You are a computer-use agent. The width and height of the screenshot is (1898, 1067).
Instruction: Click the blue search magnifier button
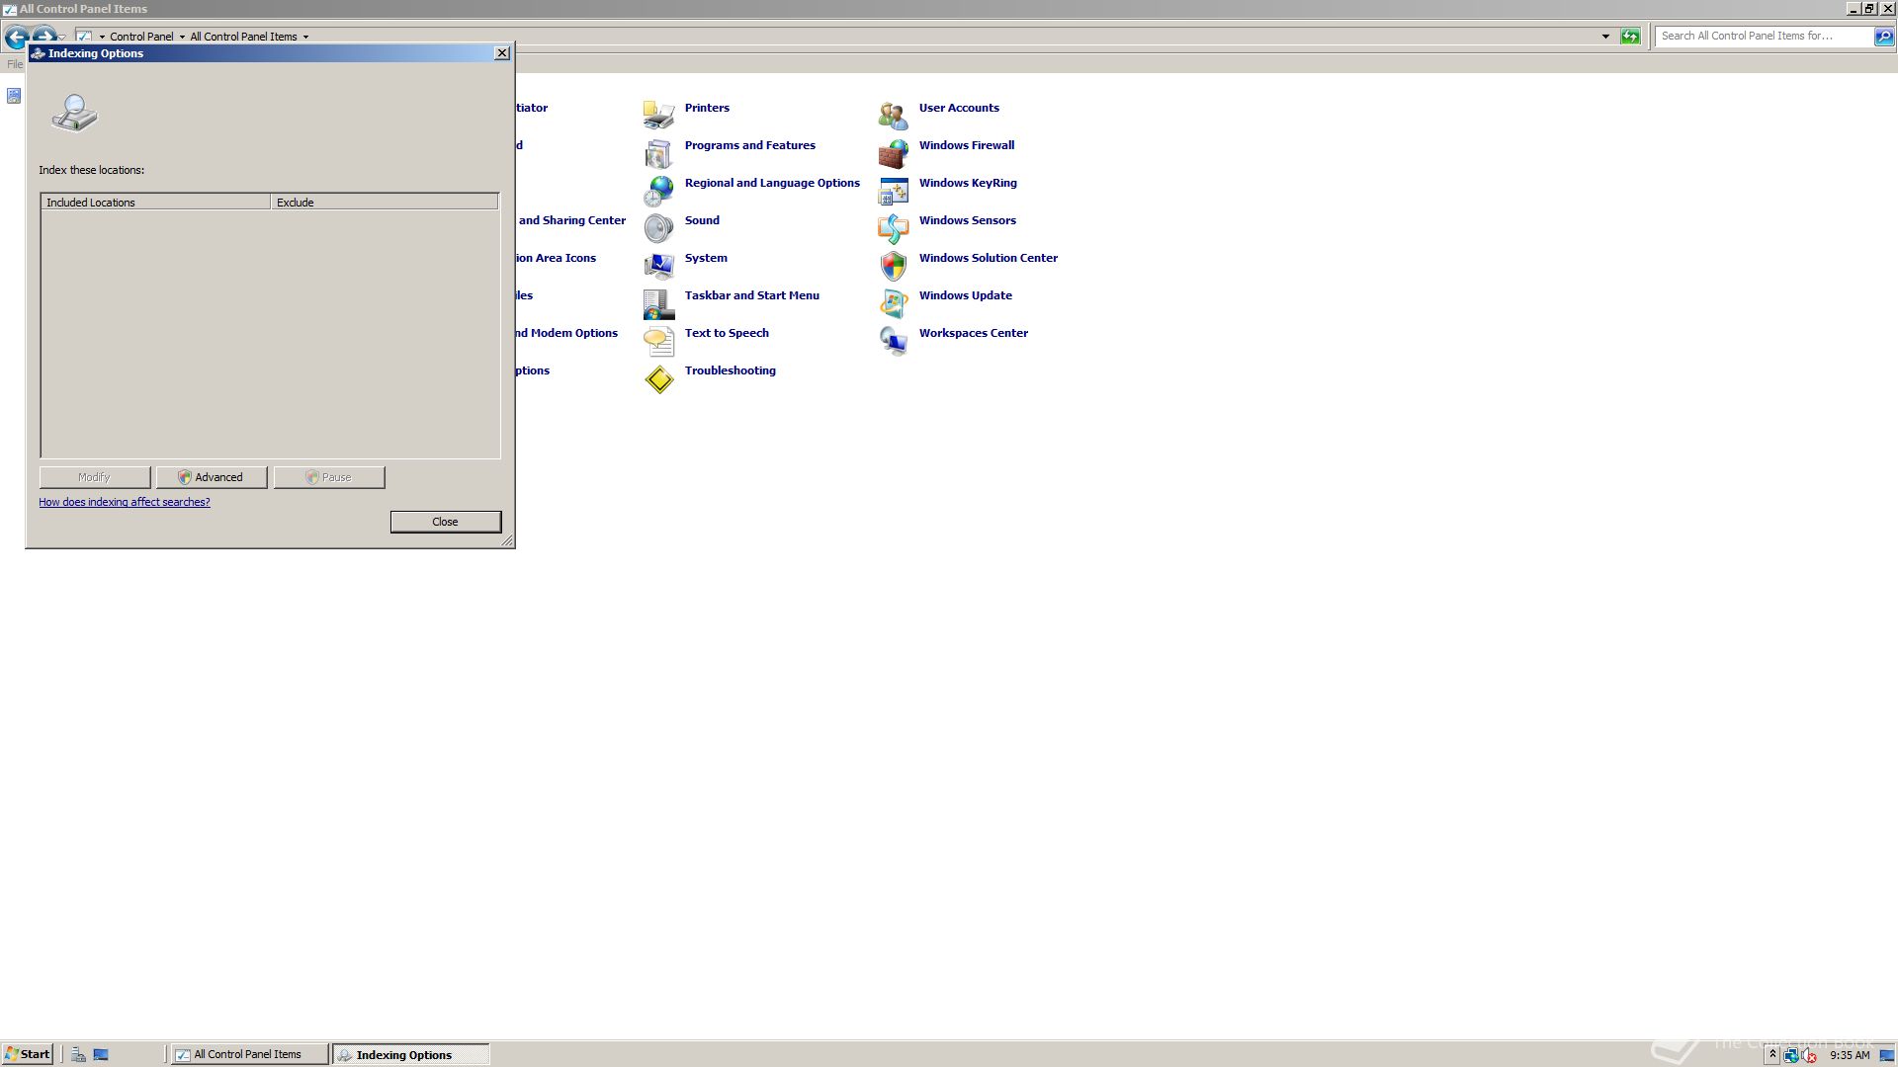click(1883, 37)
